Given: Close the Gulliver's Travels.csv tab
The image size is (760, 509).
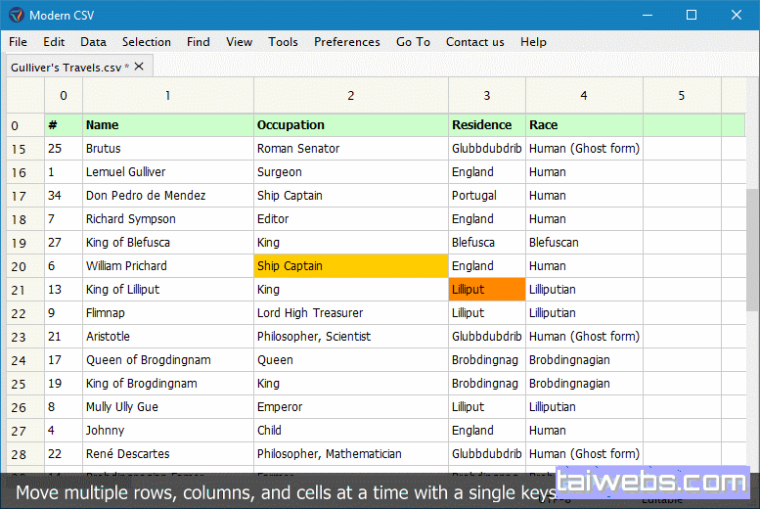Looking at the screenshot, I should click(139, 67).
